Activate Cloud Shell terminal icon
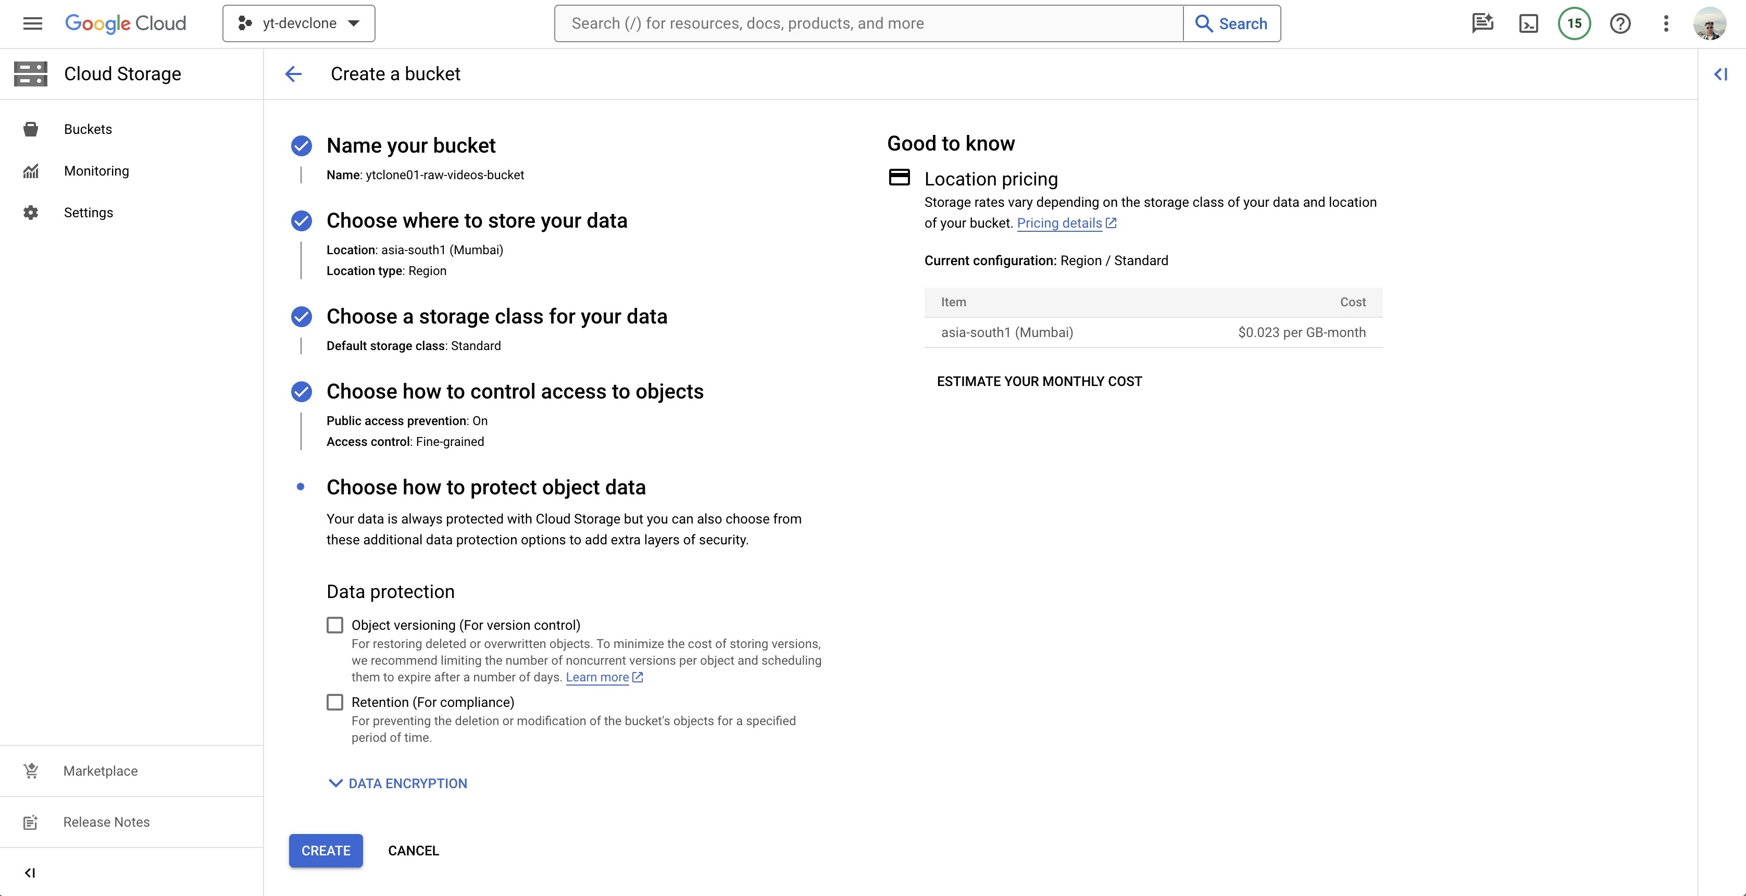1746x896 pixels. point(1528,24)
